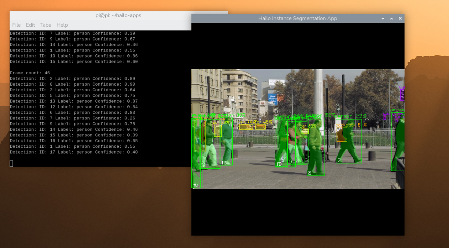449x248 pixels.
Task: Click track number 2 in the video
Action: click(x=339, y=161)
